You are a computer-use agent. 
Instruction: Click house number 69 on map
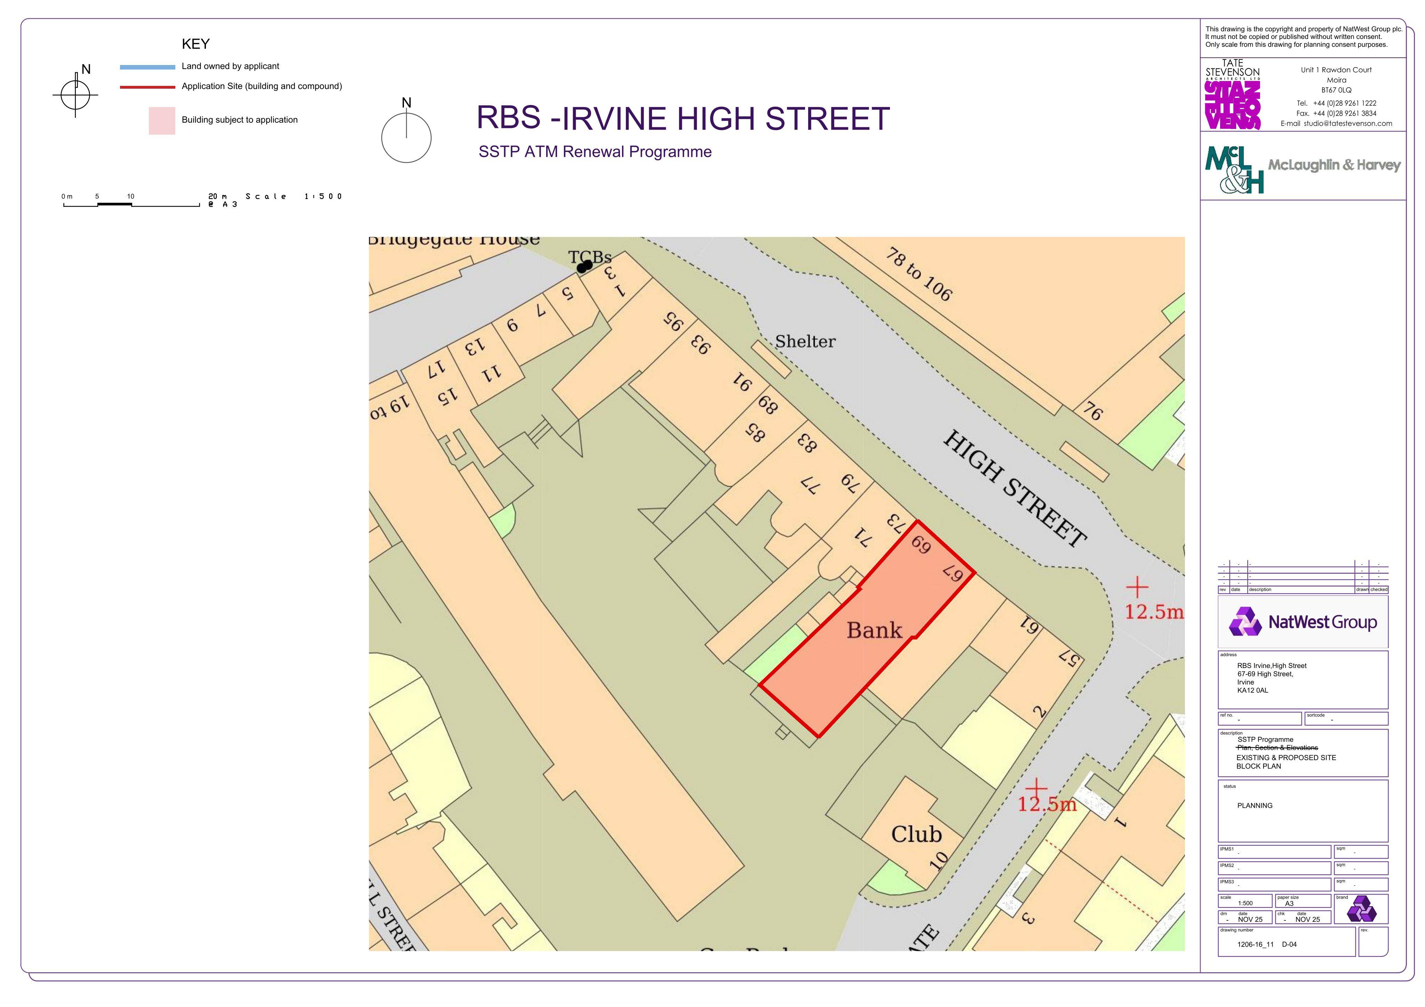[x=921, y=545]
